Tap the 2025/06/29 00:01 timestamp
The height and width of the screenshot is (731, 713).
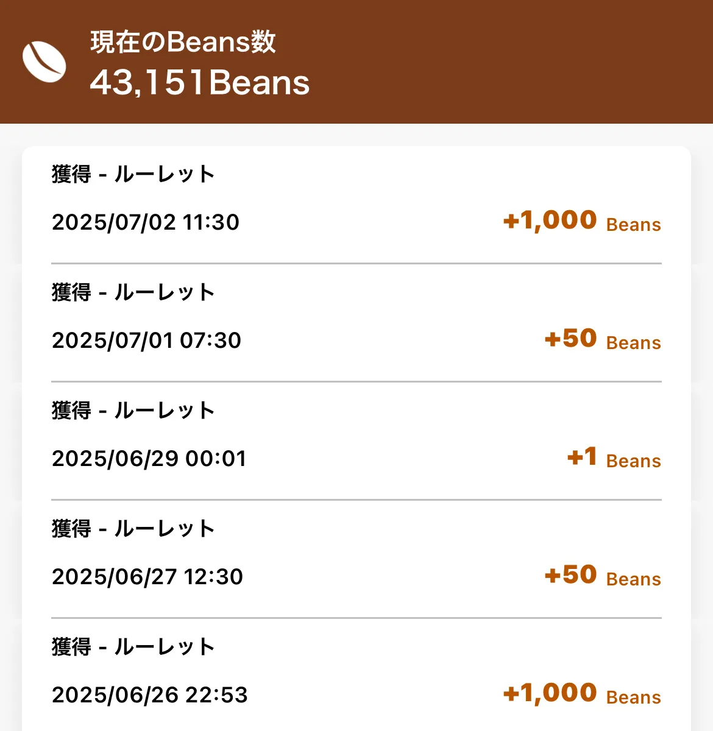pos(149,459)
